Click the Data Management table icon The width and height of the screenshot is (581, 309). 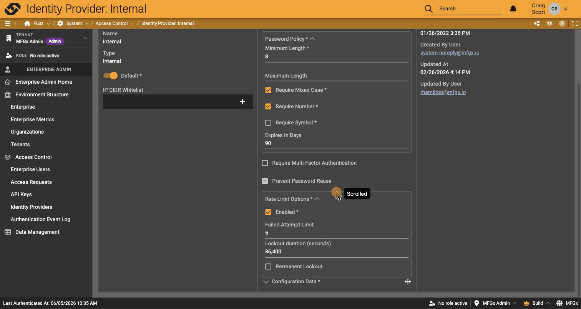[x=8, y=232]
